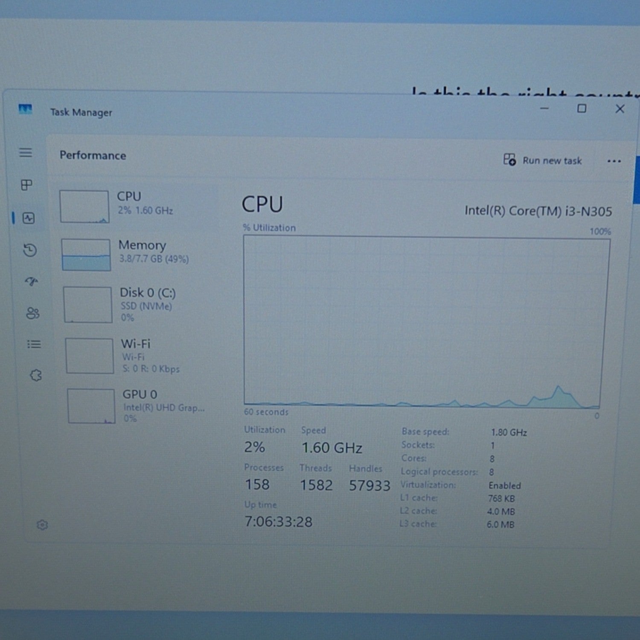Minimize the Task Manager window
This screenshot has height=640, width=640.
point(544,108)
